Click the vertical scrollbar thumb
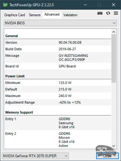This screenshot has width=121, height=161. 114,59
